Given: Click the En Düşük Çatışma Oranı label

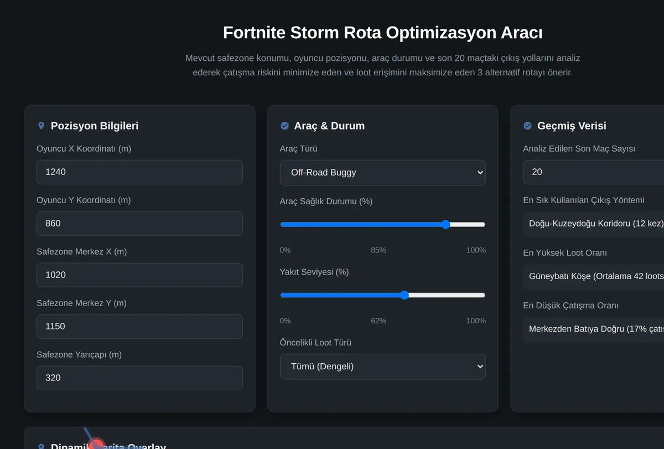Looking at the screenshot, I should (x=570, y=306).
